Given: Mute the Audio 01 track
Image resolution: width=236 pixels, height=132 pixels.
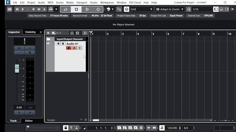Looking at the screenshot, I should click(58, 44).
